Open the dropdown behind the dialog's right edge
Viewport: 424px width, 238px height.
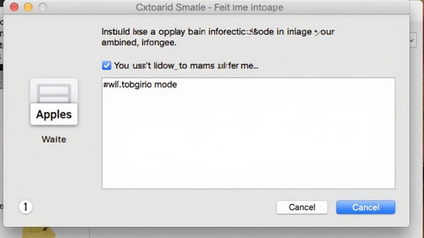[x=412, y=41]
